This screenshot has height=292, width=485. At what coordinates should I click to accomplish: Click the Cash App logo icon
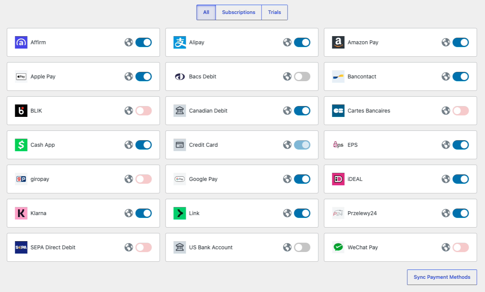[x=21, y=145]
